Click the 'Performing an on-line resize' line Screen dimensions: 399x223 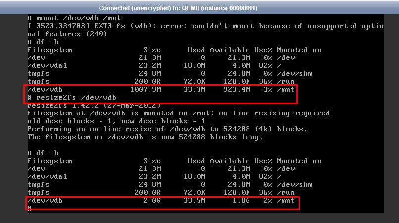pos(167,129)
